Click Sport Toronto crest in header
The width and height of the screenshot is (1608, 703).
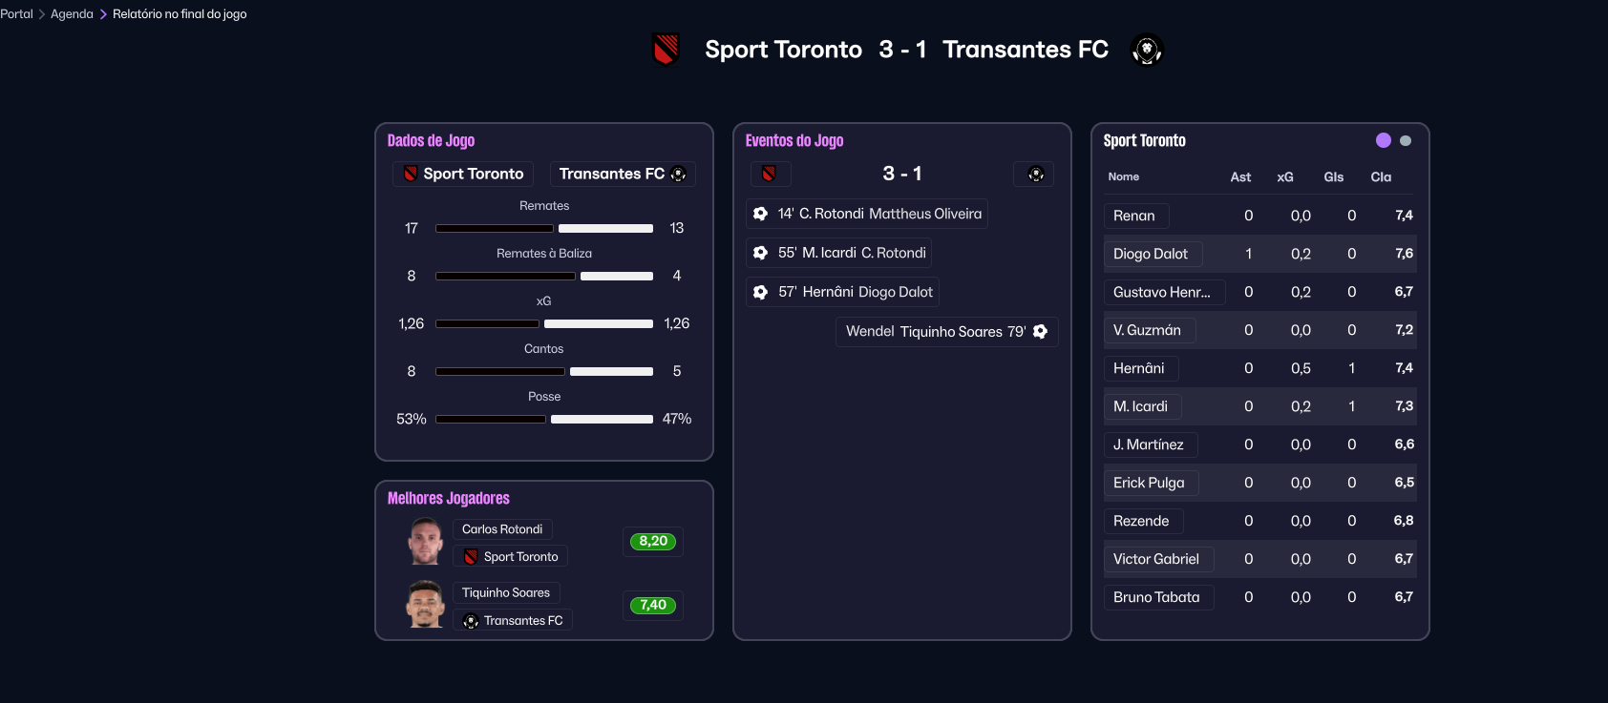[x=666, y=50]
